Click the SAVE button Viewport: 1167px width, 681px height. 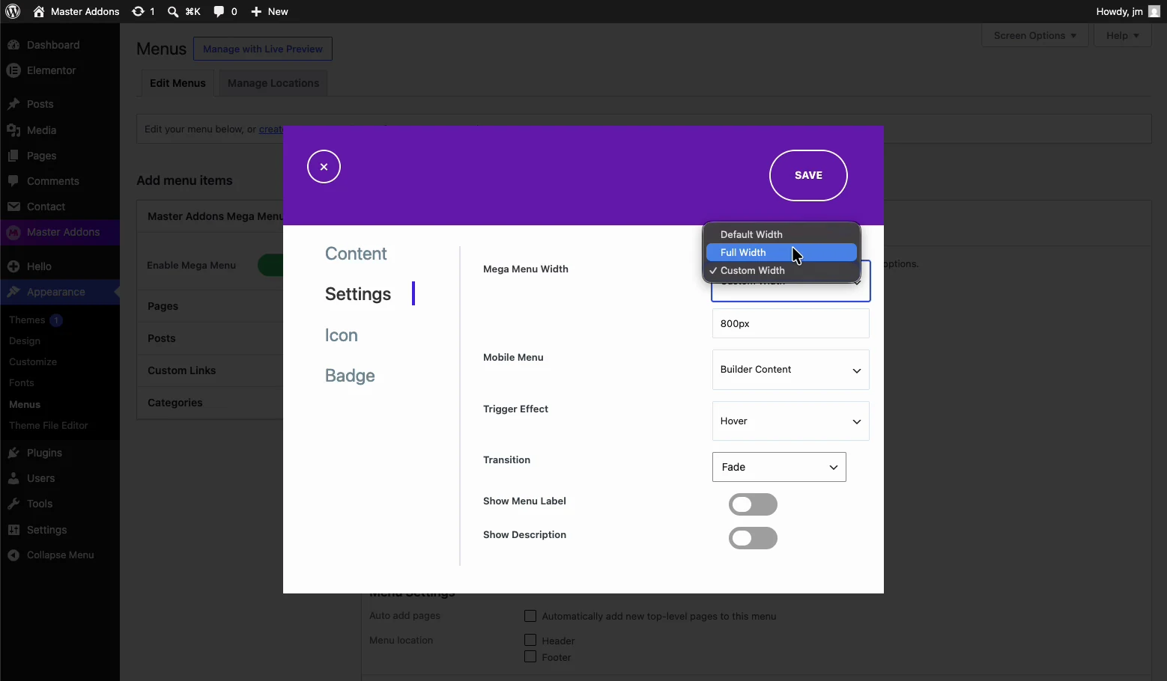(x=808, y=175)
